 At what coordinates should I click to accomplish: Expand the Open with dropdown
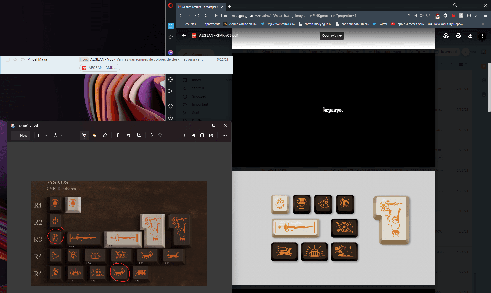coord(331,36)
